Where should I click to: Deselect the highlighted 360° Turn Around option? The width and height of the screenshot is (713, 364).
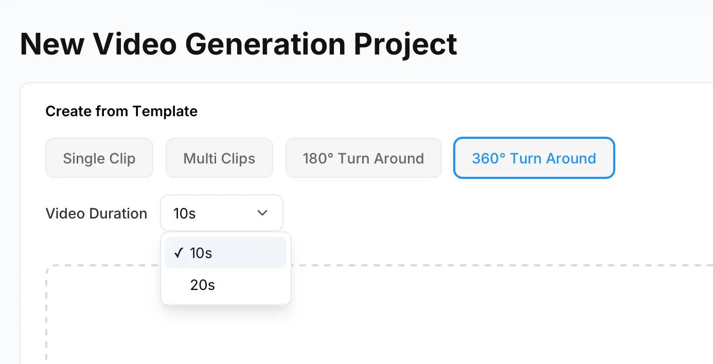pyautogui.click(x=533, y=158)
